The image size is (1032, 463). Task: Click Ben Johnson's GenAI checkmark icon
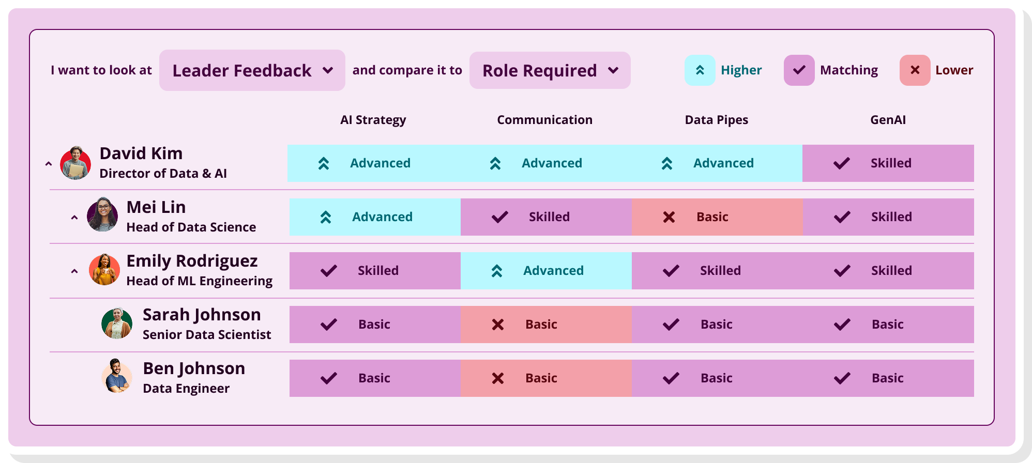842,378
